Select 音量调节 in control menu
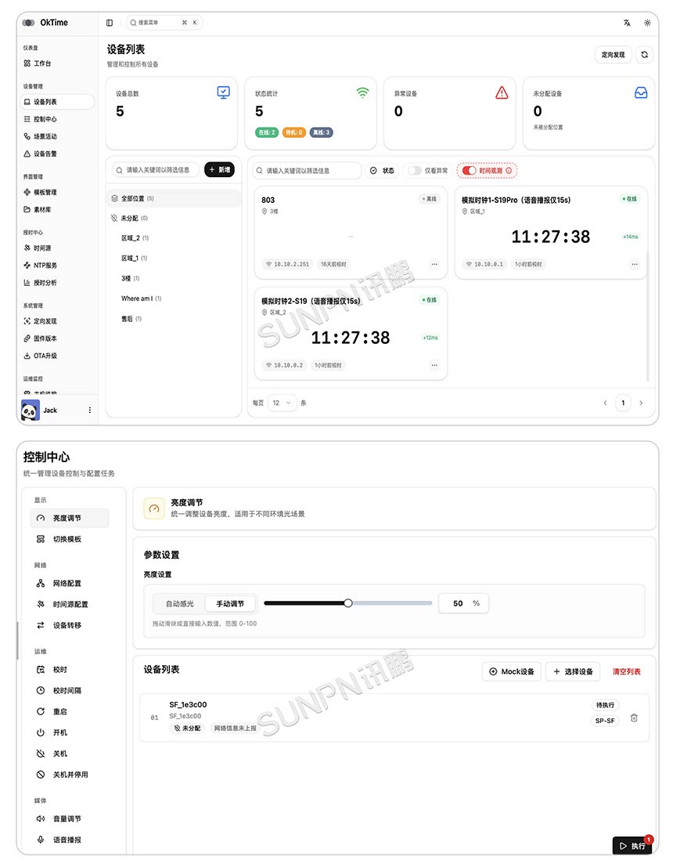The height and width of the screenshot is (861, 673). point(67,819)
